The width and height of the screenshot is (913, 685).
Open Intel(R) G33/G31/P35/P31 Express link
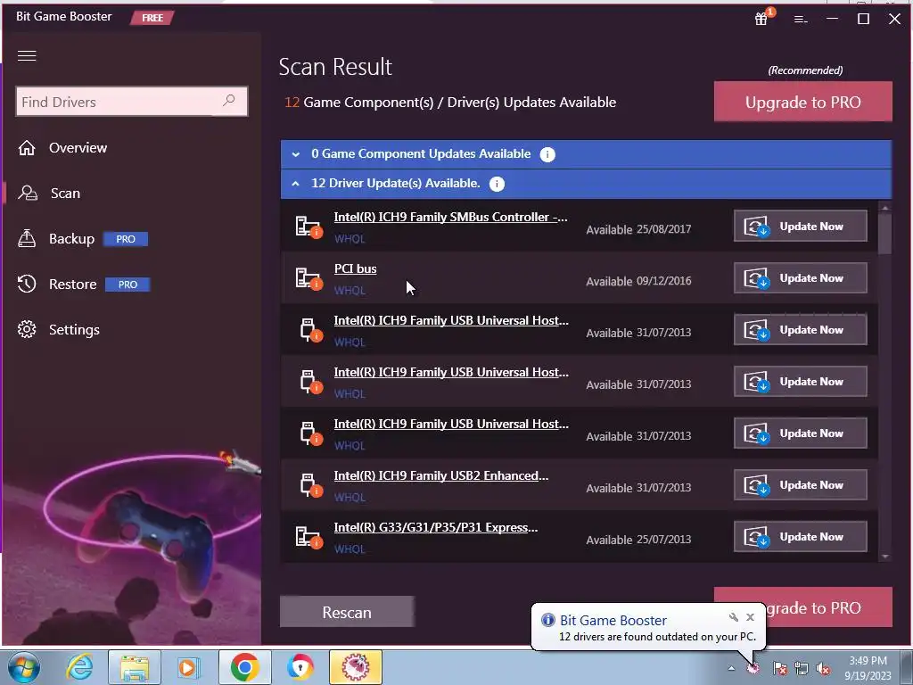coord(435,528)
